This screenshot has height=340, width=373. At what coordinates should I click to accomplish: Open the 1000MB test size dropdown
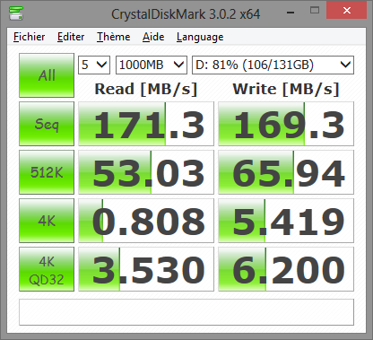(x=152, y=65)
